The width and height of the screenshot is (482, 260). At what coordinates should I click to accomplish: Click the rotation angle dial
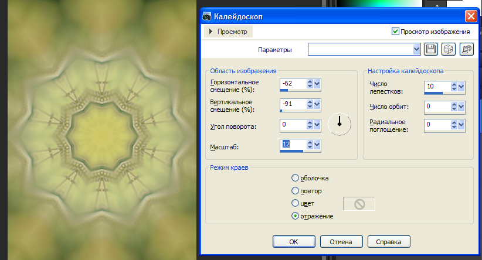(x=339, y=124)
